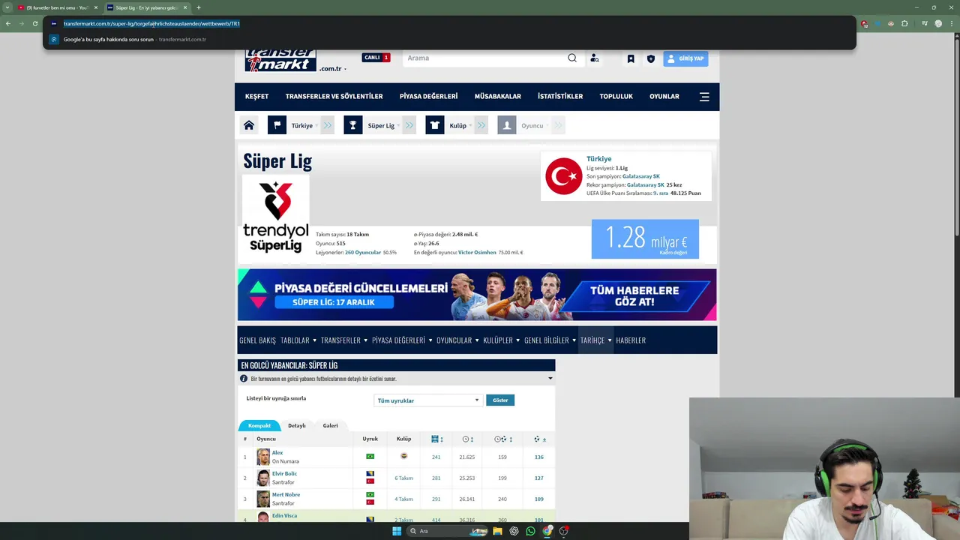Open File Explorer from the taskbar
Image resolution: width=960 pixels, height=540 pixels.
coord(497,531)
